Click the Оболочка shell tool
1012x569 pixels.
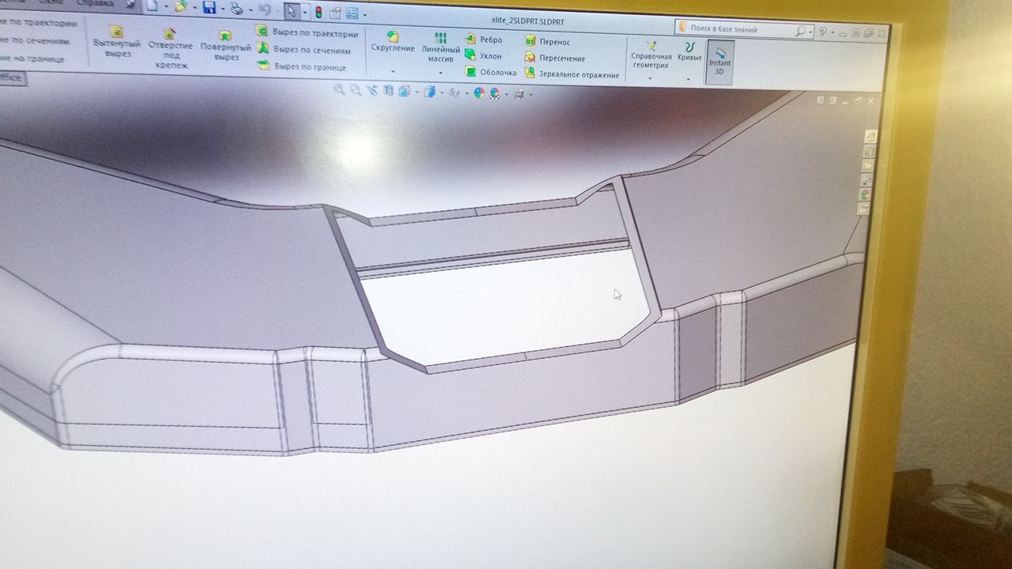coord(490,72)
